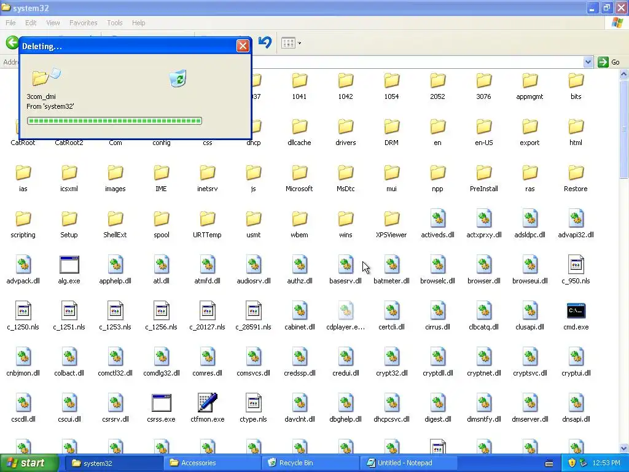This screenshot has width=629, height=472.
Task: Select the ctype.nls file icon
Action: pyautogui.click(x=254, y=403)
